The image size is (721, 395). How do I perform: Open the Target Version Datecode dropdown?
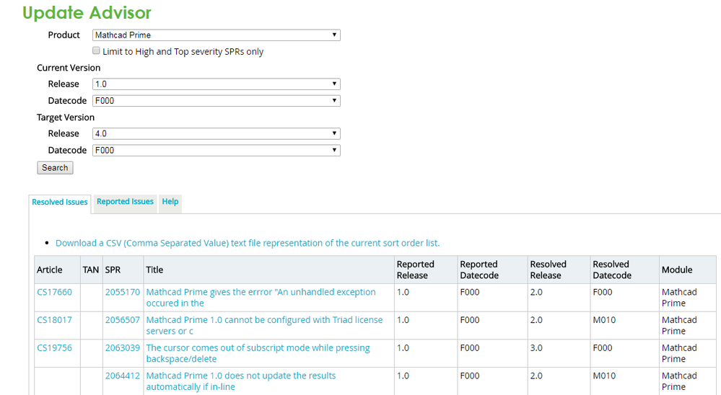pos(216,151)
